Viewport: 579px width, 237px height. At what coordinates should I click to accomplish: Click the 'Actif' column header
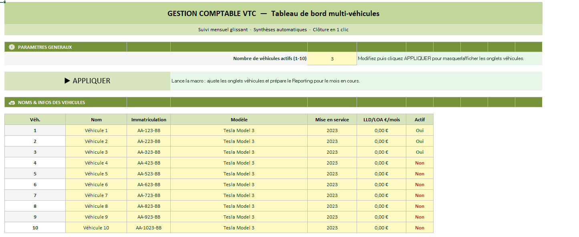point(420,120)
